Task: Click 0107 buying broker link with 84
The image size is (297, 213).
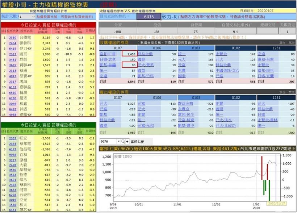Action: [x=104, y=71]
